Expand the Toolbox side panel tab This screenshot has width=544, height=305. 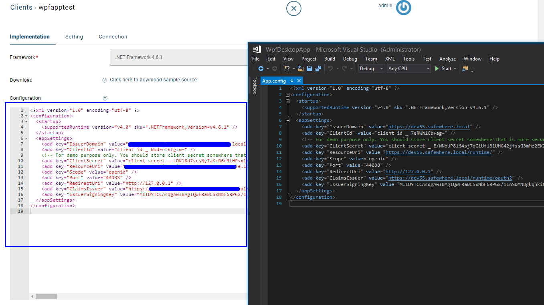click(x=255, y=85)
